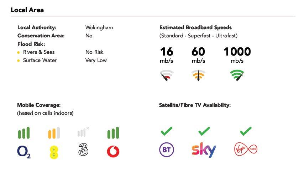Click the yellow EE network logo
Viewport: 304px width, 183px height.
click(54, 152)
